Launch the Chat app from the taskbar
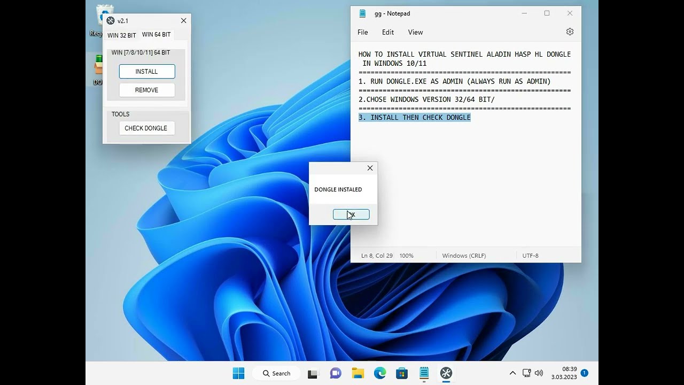 point(336,373)
